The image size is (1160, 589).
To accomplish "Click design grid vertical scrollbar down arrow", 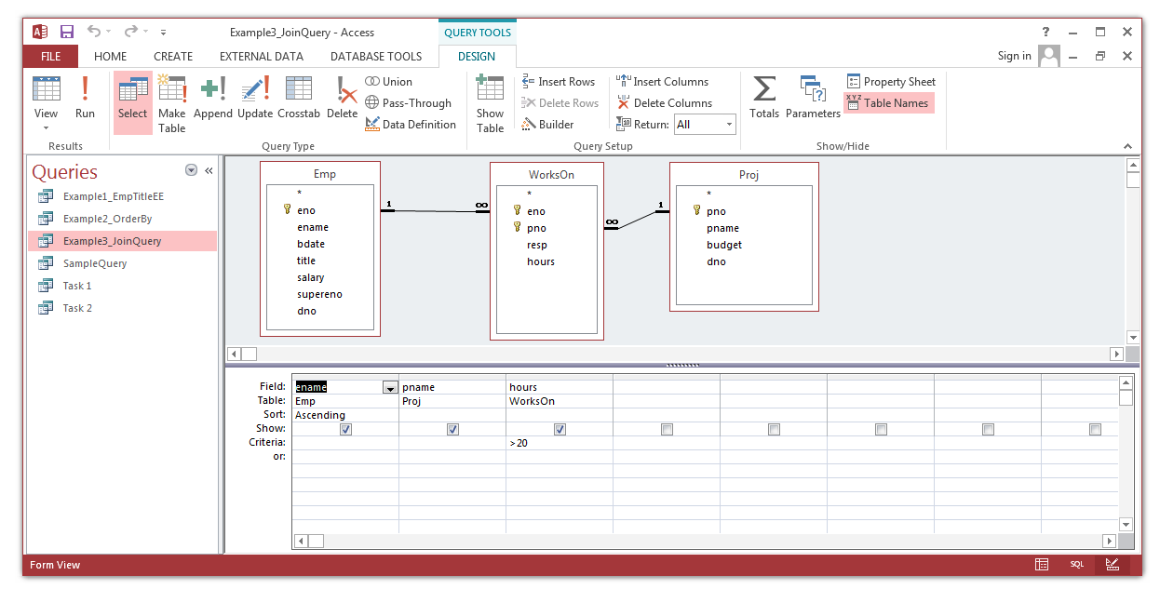I will tap(1126, 524).
